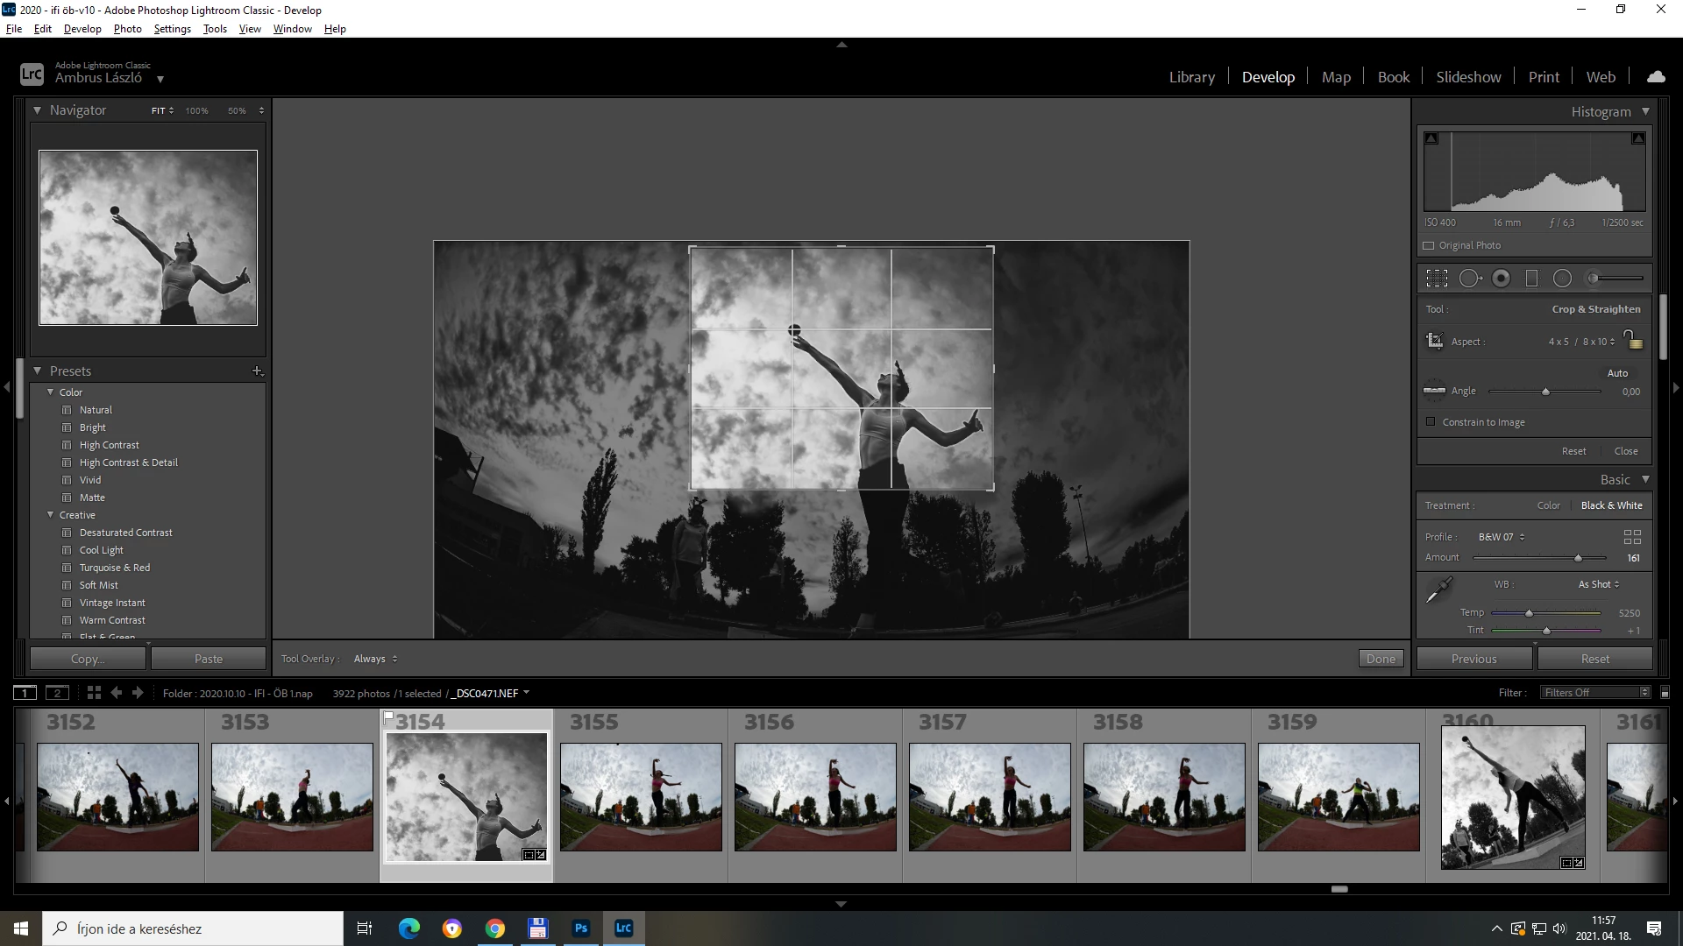Viewport: 1683px width, 946px height.
Task: Enable Constrain to Image checkbox
Action: click(1431, 422)
